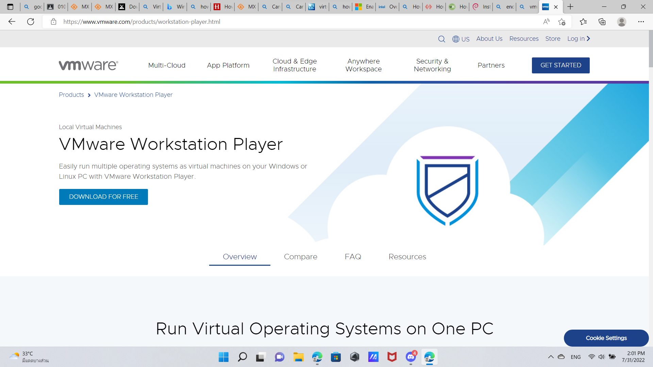Click the Microsoft Edge taskbar icon

(317, 357)
